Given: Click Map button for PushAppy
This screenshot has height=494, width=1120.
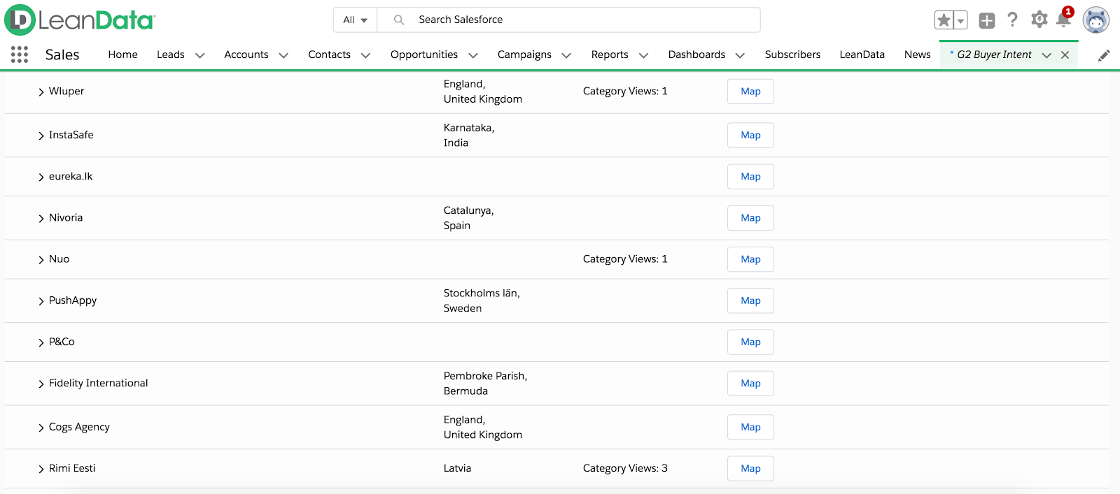Looking at the screenshot, I should [x=750, y=300].
